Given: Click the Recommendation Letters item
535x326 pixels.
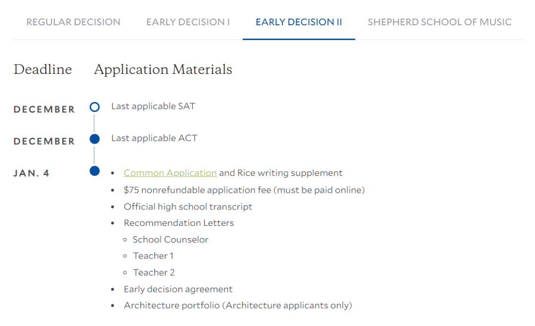Looking at the screenshot, I should [x=179, y=223].
